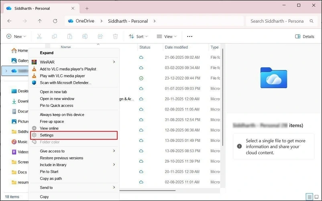This screenshot has width=322, height=201.
Task: Open a new tab with plus button
Action: coord(87,8)
